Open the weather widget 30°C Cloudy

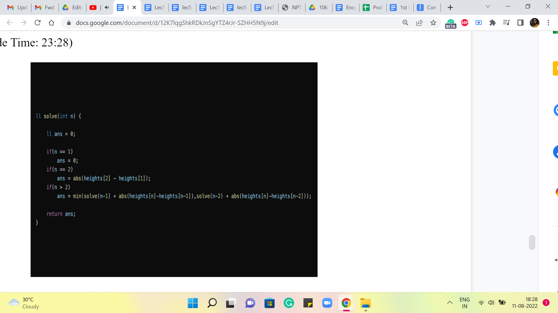[24, 303]
